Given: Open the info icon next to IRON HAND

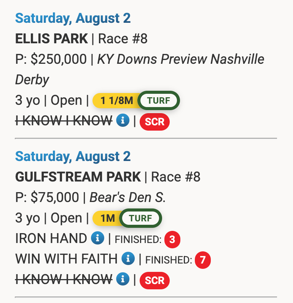Looking at the screenshot, I should 97,238.
